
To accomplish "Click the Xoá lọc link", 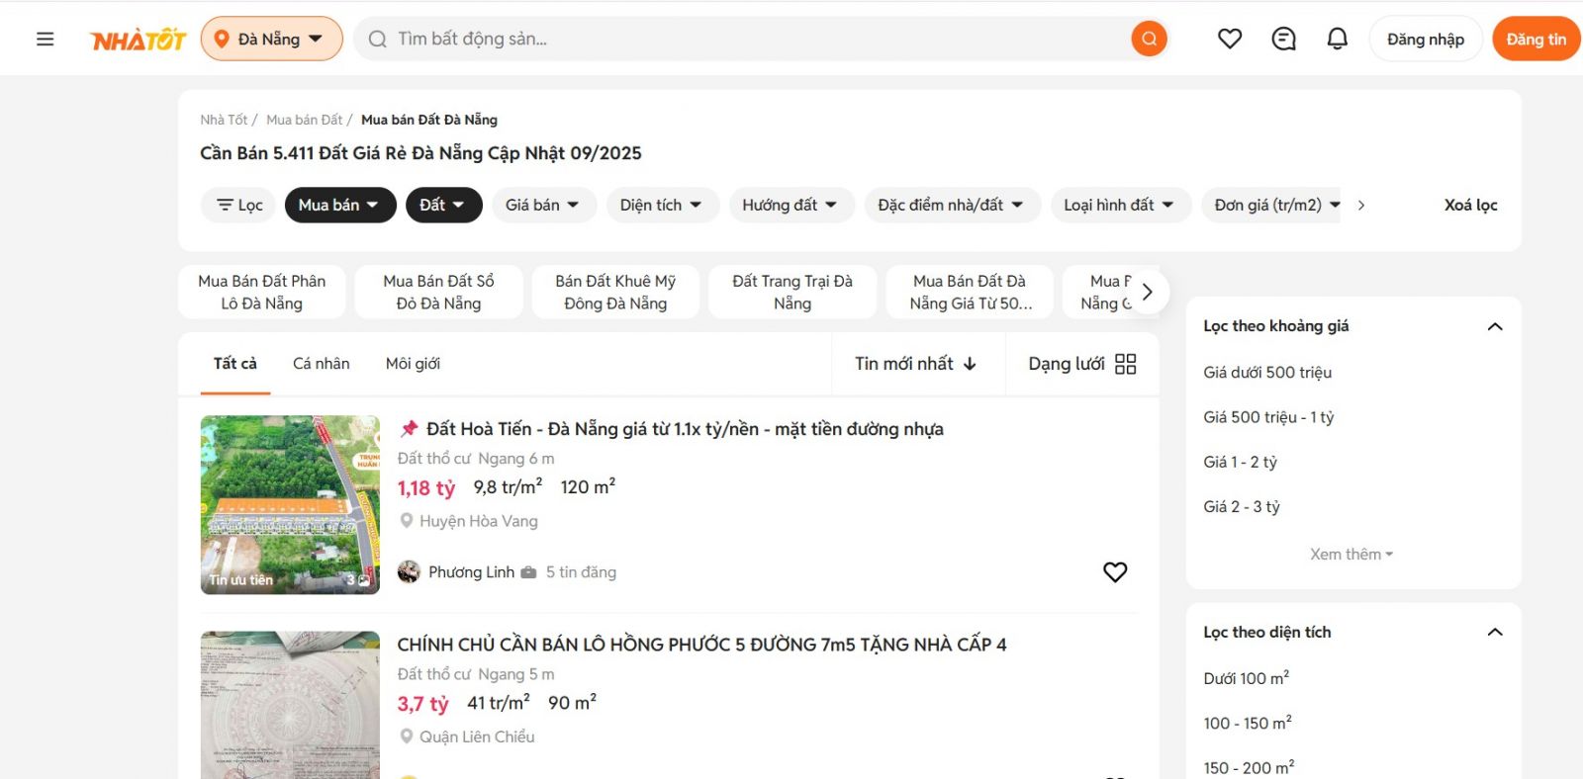I will 1470,205.
